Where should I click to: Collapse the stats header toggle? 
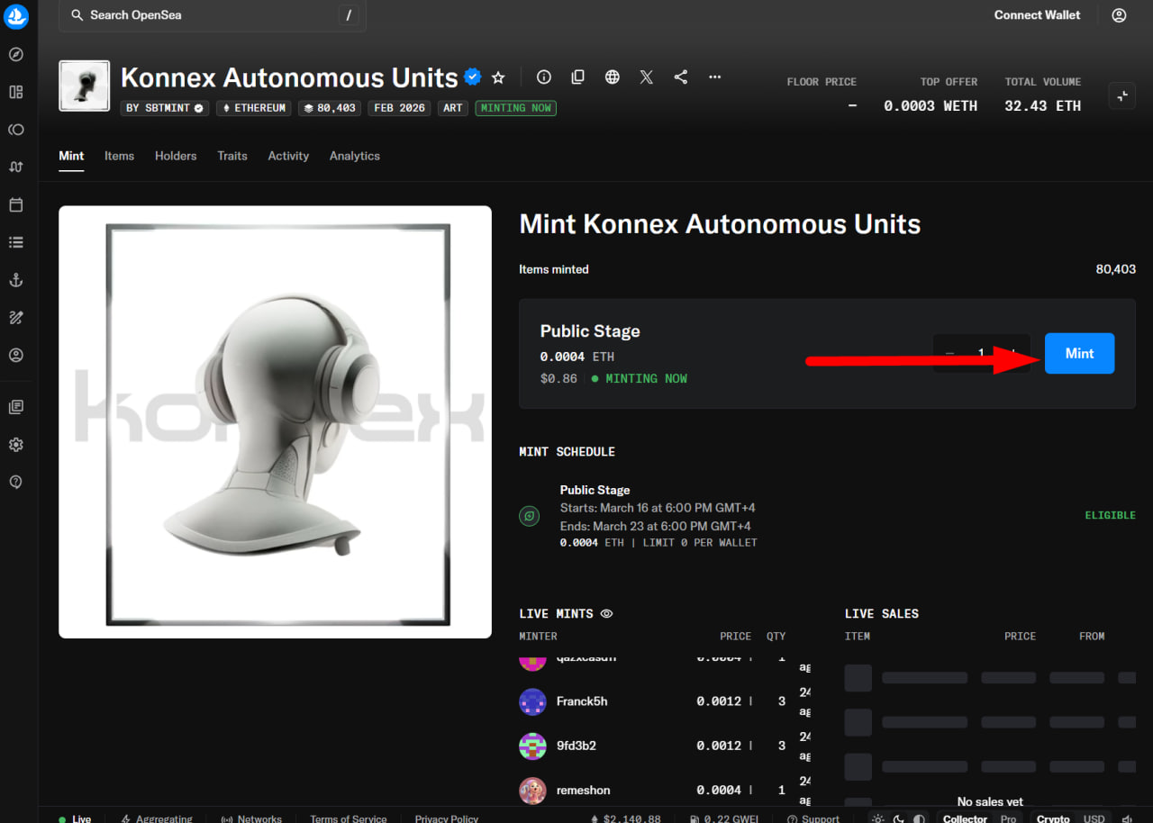pyautogui.click(x=1121, y=95)
